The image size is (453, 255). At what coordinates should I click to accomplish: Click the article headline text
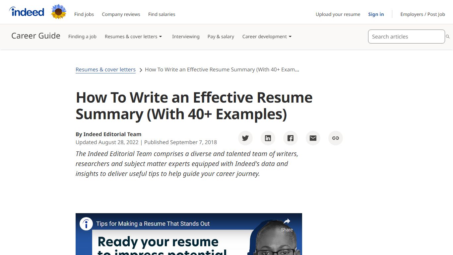194,106
